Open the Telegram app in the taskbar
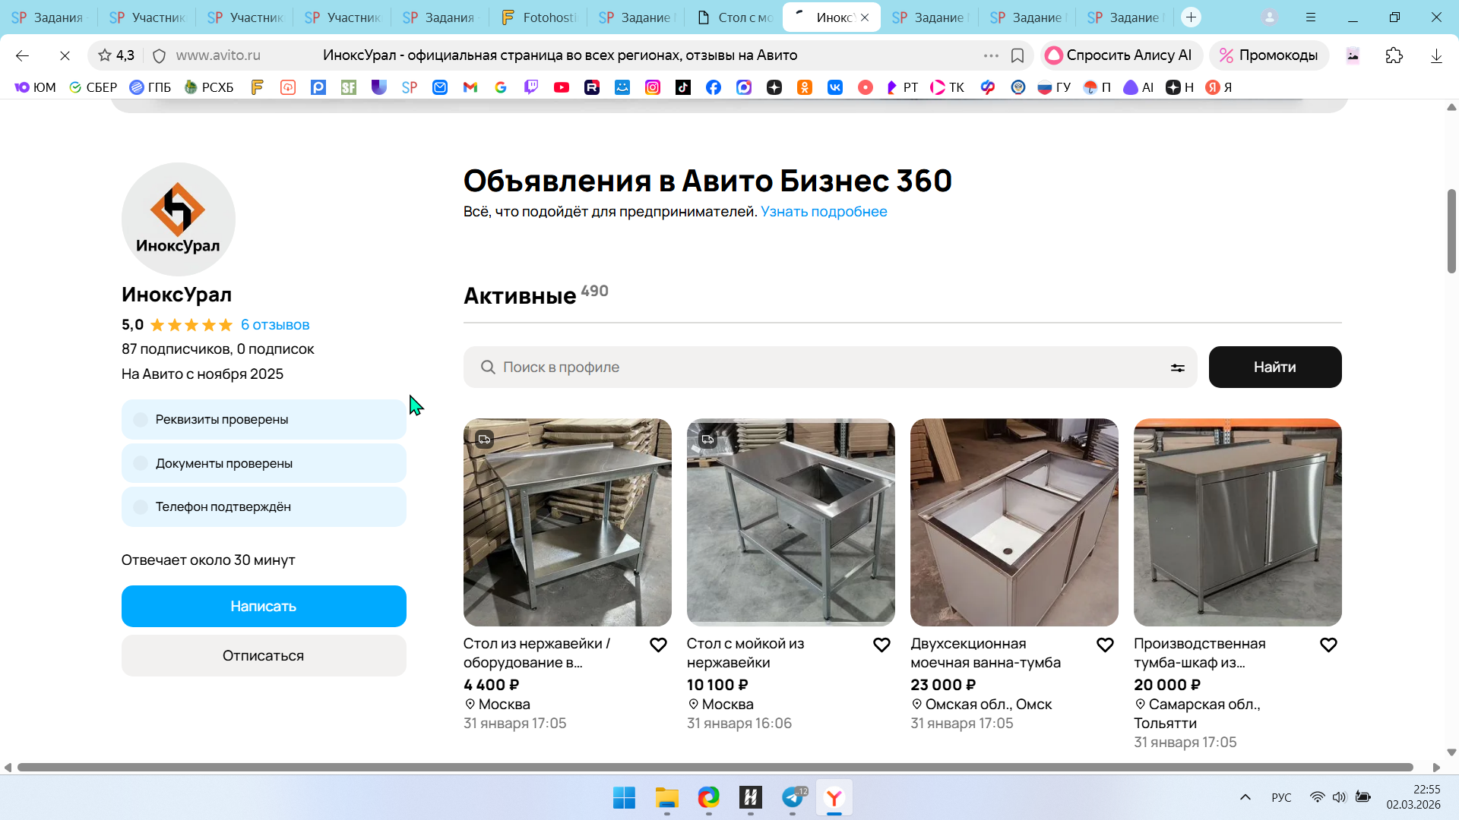The width and height of the screenshot is (1459, 820). tap(793, 798)
